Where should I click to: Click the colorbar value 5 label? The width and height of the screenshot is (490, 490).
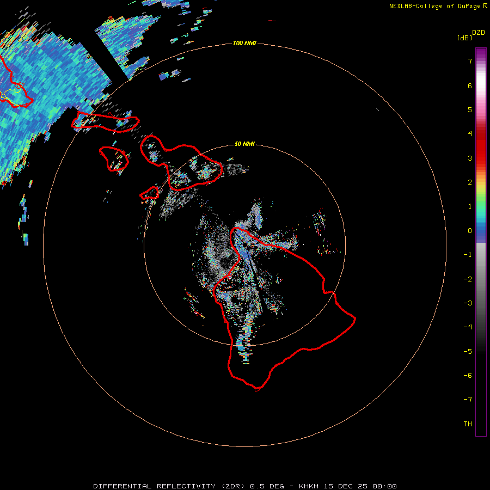point(470,109)
